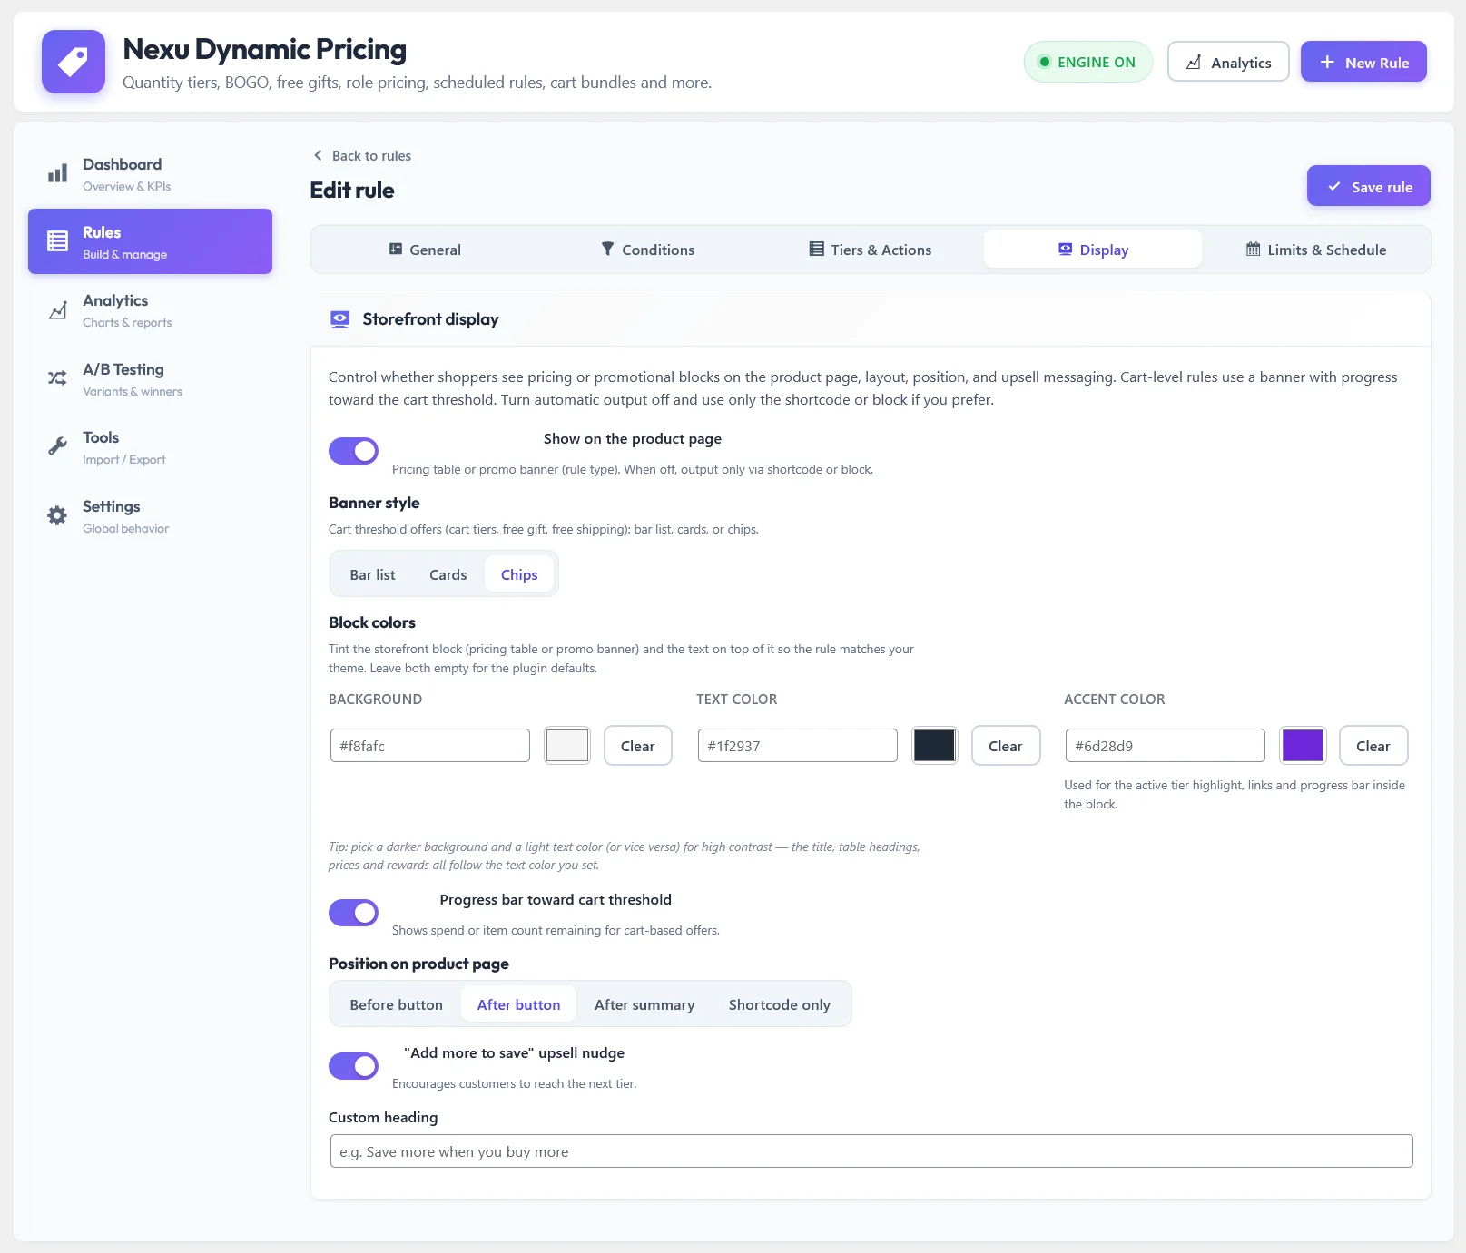Open the background color swatch
This screenshot has height=1253, width=1466.
pos(567,746)
